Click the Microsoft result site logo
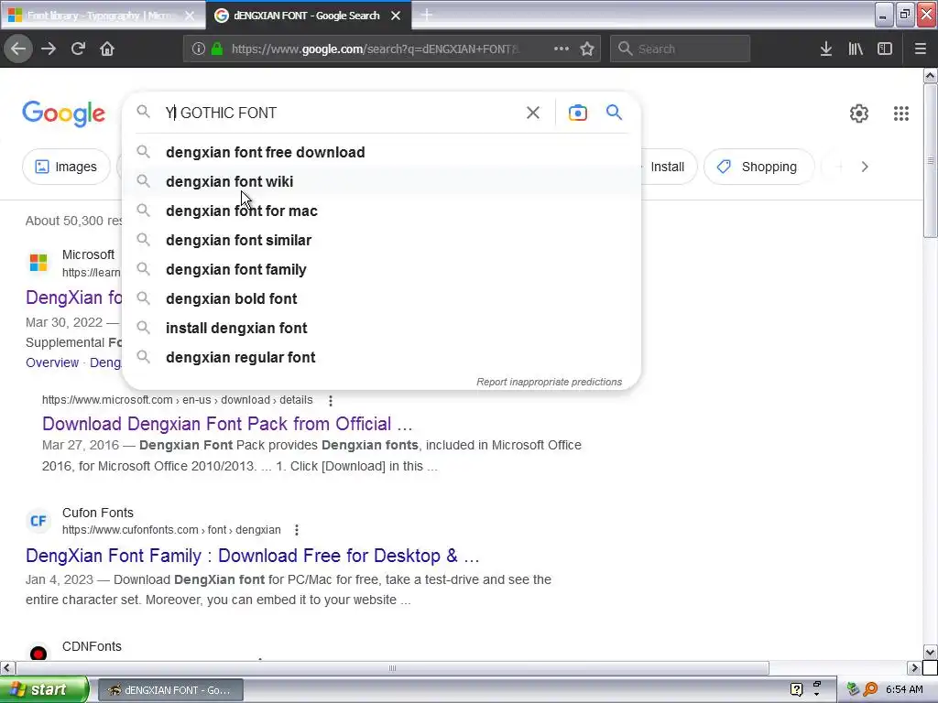This screenshot has width=938, height=703. (x=38, y=262)
